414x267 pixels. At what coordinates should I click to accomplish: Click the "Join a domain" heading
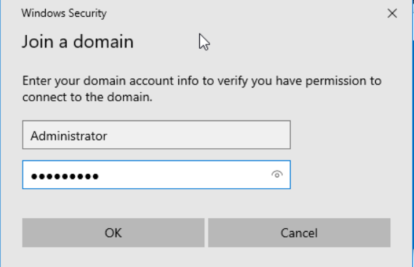[x=78, y=42]
